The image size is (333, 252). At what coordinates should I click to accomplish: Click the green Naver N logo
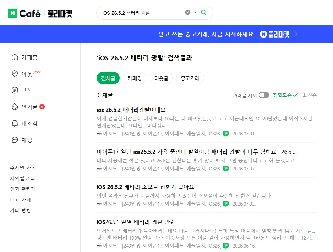pos(13,13)
